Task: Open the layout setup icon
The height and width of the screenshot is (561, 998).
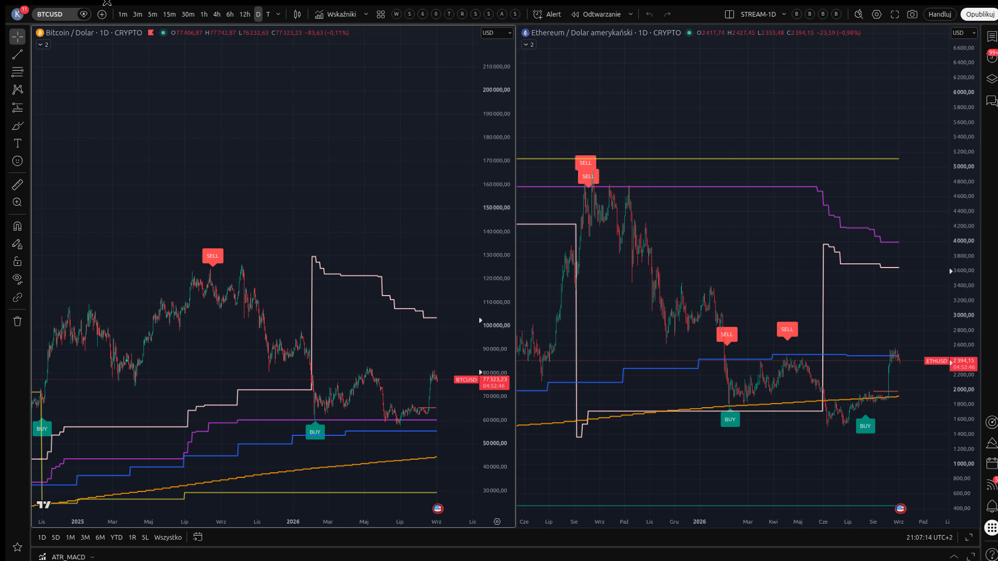Action: 729,14
